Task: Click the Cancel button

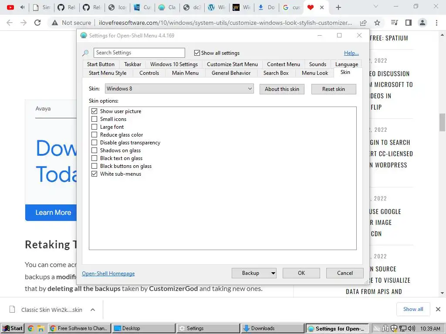Action: [345, 273]
